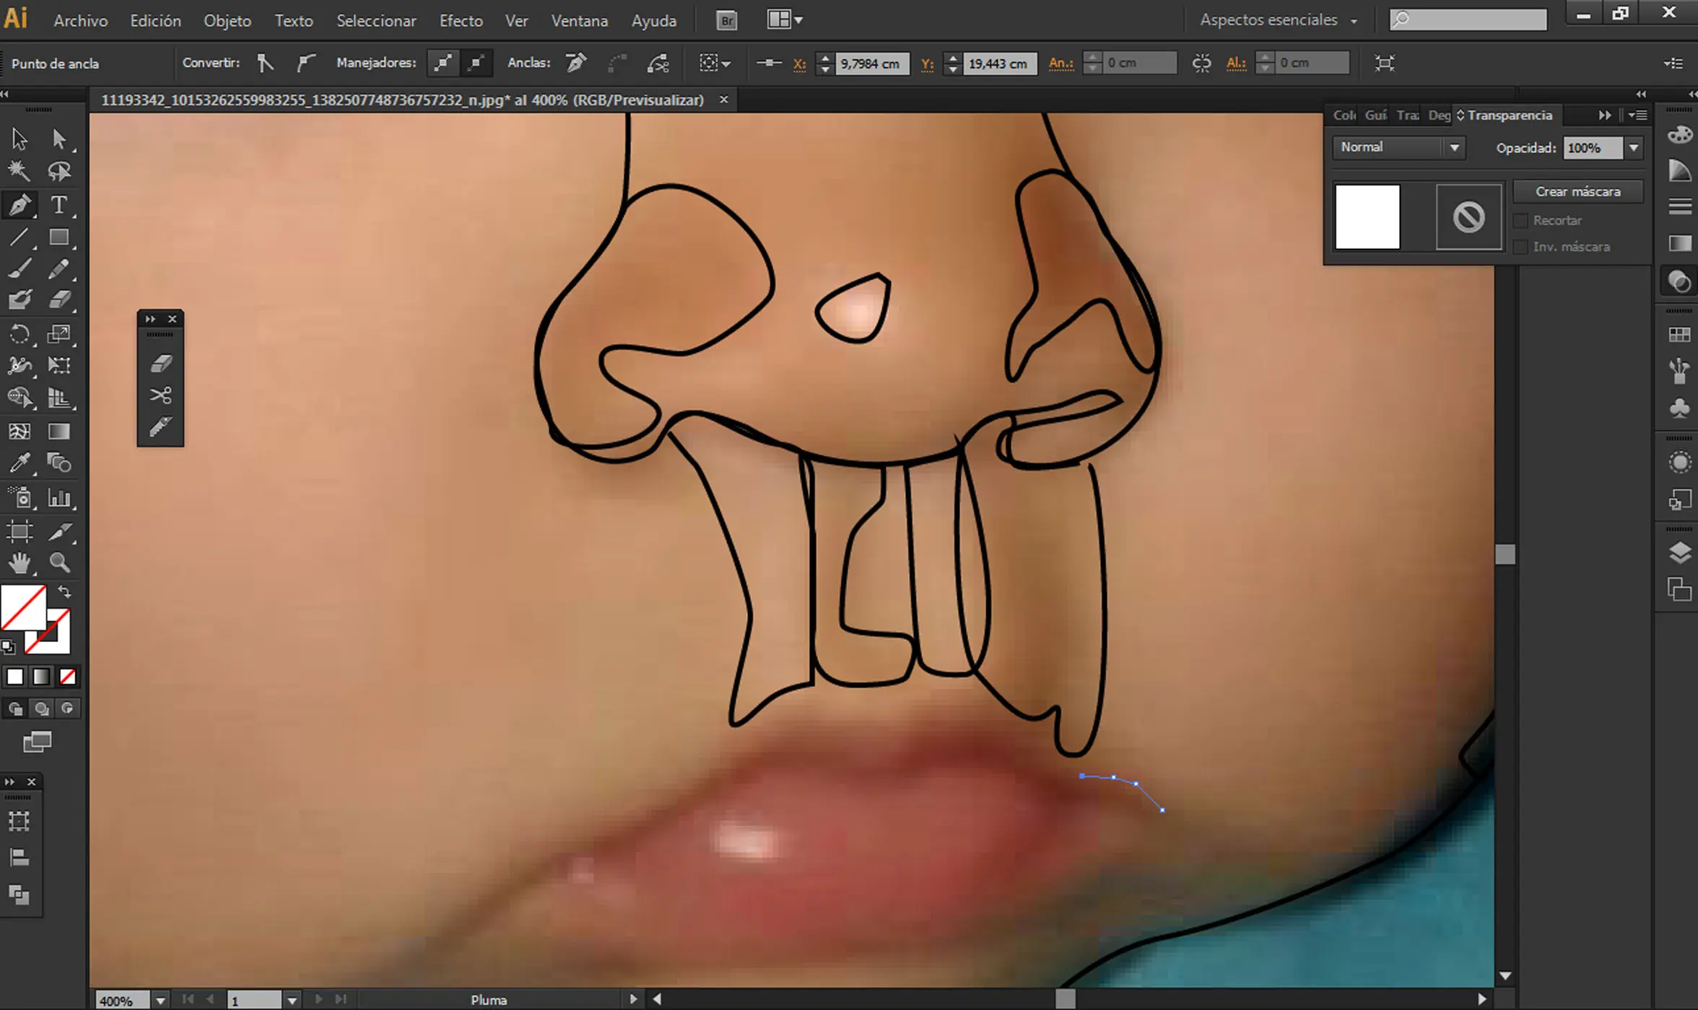Click the white thumbnail in Transparencia panel

[1367, 217]
